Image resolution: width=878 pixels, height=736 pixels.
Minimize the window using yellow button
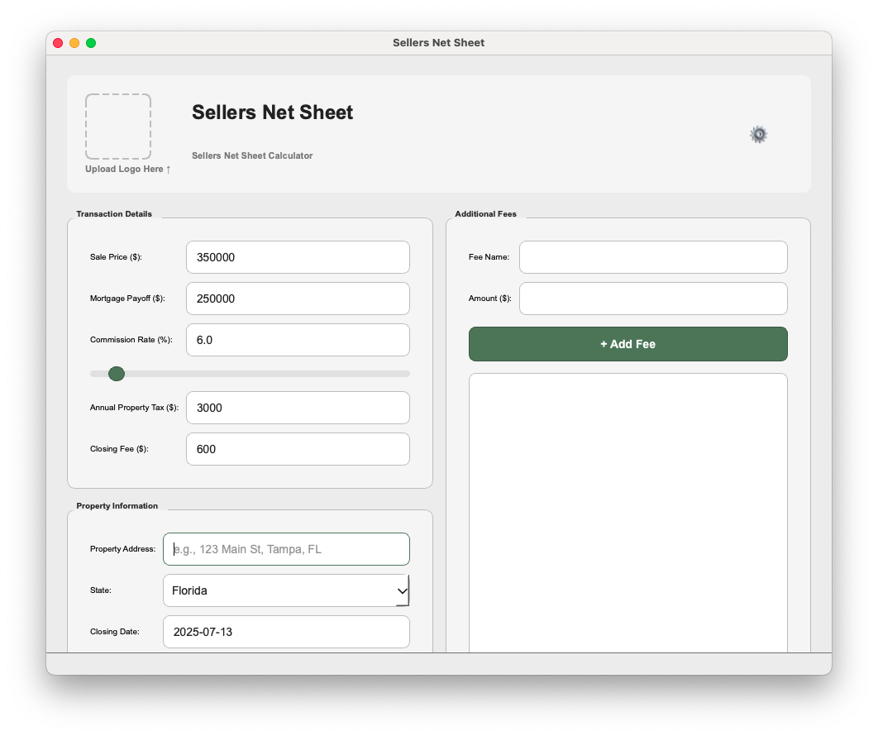tap(74, 43)
